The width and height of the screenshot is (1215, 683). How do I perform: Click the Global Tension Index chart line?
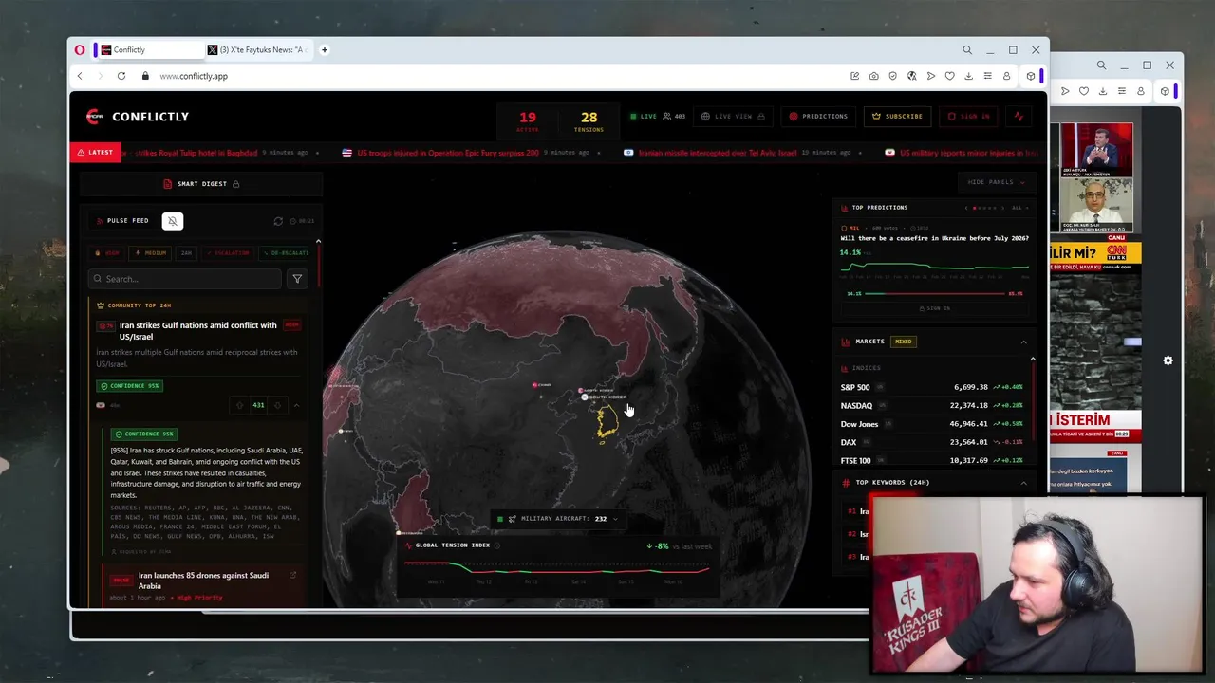tap(556, 567)
